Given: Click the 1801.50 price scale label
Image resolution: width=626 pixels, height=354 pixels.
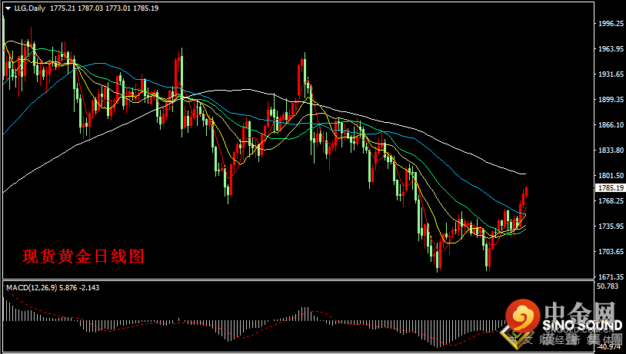Looking at the screenshot, I should click(x=611, y=175).
